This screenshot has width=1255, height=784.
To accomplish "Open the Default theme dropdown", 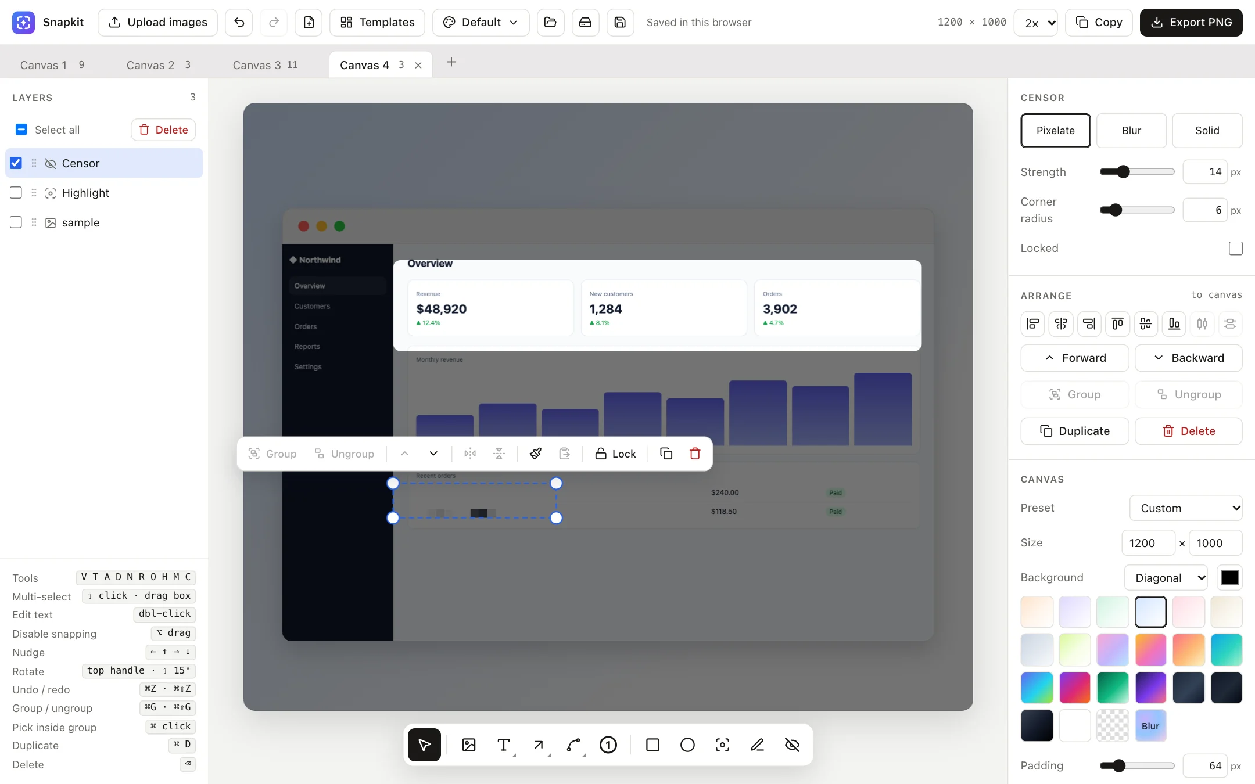I will coord(481,22).
